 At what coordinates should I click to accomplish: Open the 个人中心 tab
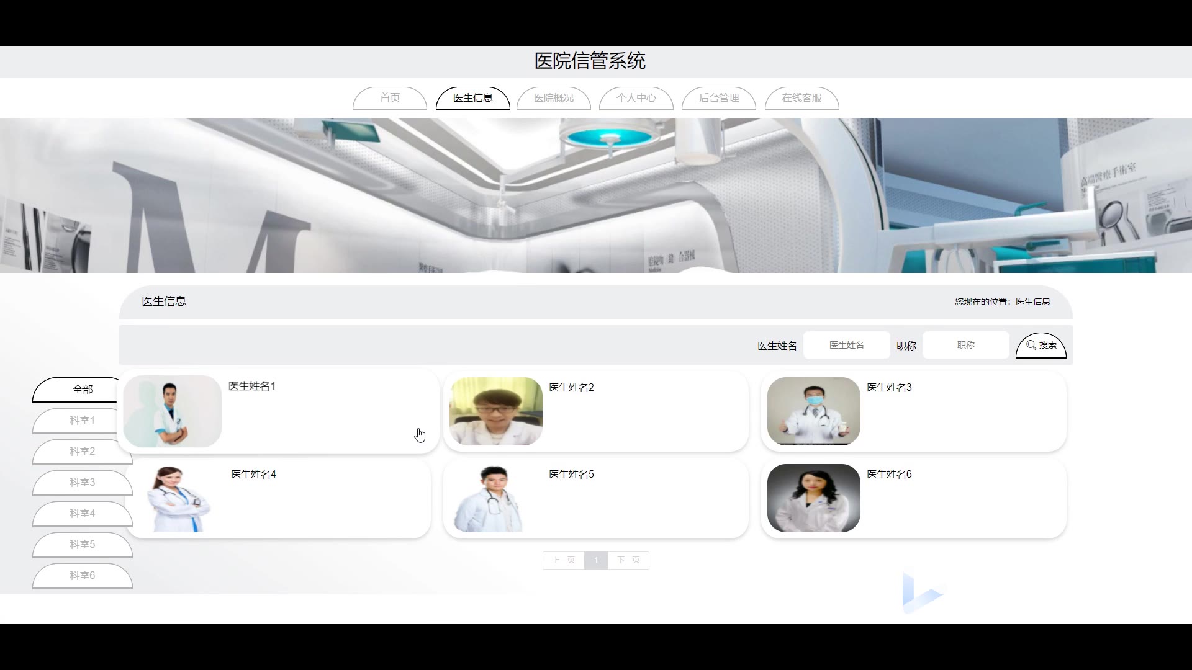click(x=636, y=98)
